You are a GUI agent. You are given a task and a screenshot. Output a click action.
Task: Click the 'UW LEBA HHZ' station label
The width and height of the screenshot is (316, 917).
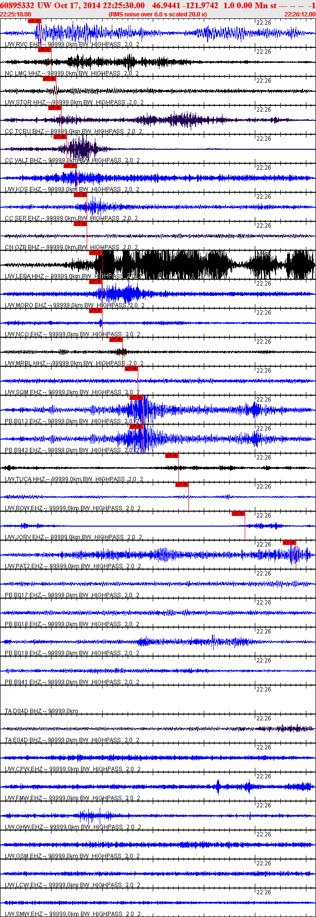point(25,276)
